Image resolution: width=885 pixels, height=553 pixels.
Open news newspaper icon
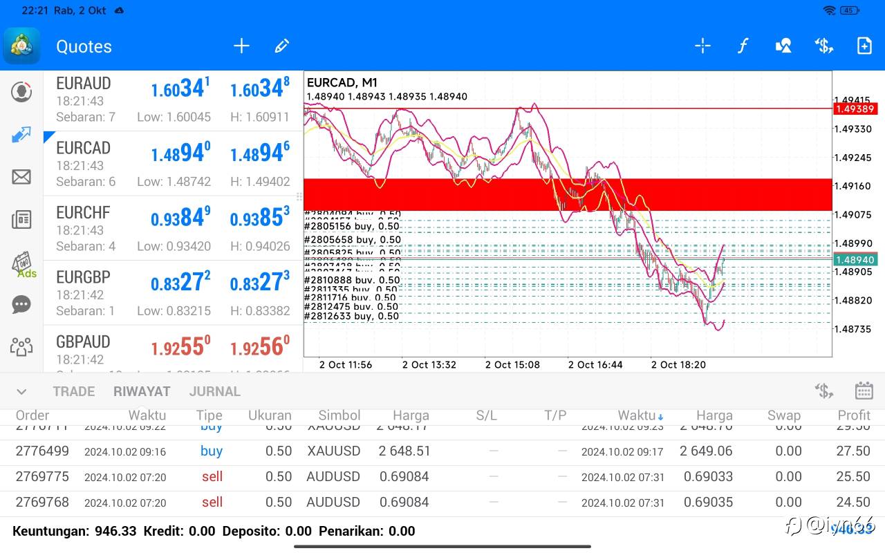click(x=21, y=220)
